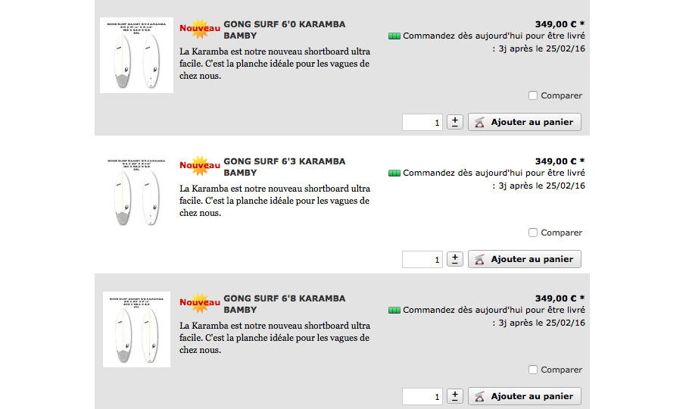Click the 349,00 € price of 6'0 Karamba
The image size is (689, 409).
pos(560,24)
